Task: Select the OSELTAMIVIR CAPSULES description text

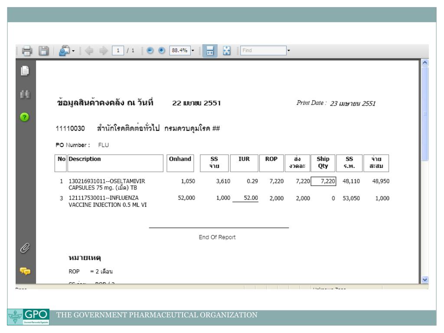Action: coord(107,184)
